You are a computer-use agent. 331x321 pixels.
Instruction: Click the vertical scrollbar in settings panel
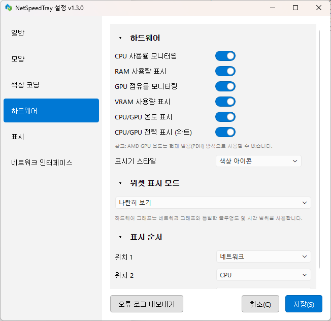click(x=319, y=149)
